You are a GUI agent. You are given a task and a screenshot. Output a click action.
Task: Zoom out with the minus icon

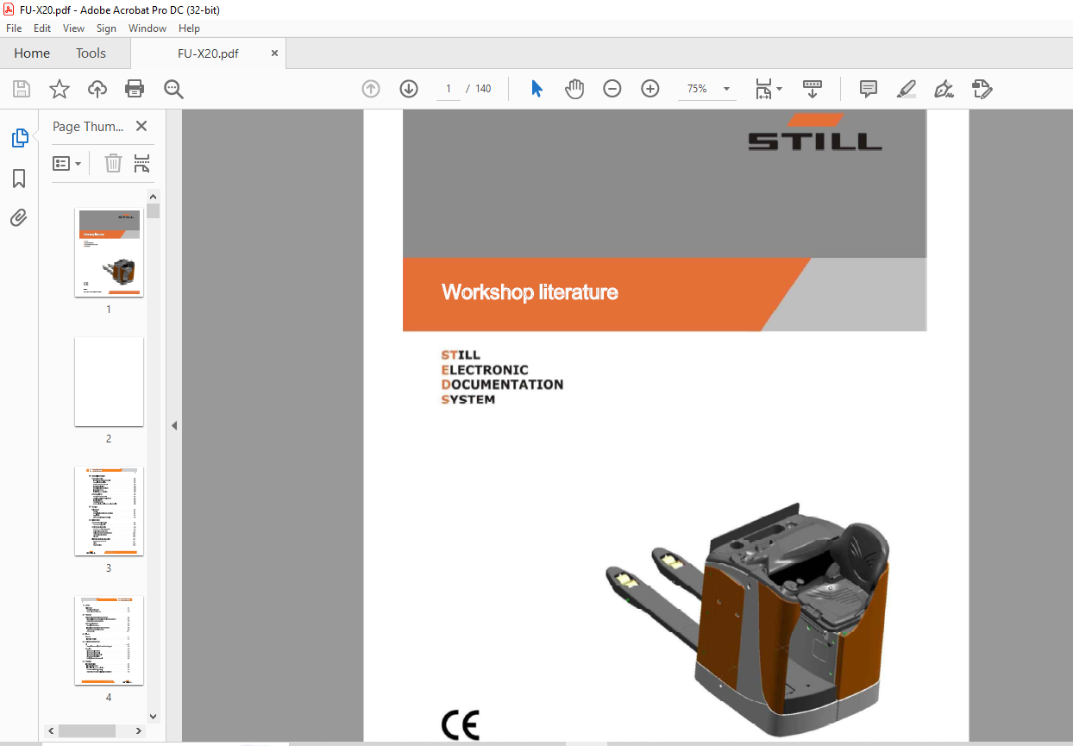click(x=612, y=89)
